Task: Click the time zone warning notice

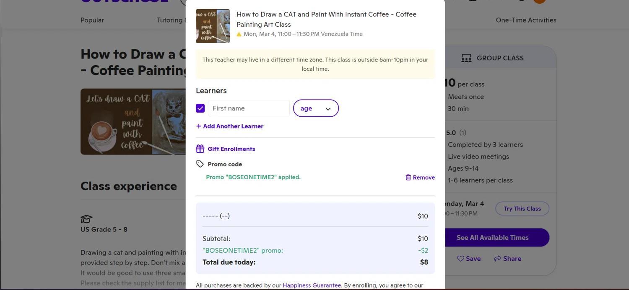Action: 315,64
